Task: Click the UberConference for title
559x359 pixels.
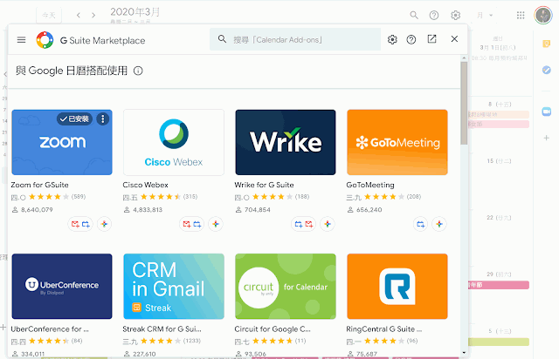Action: (50, 329)
